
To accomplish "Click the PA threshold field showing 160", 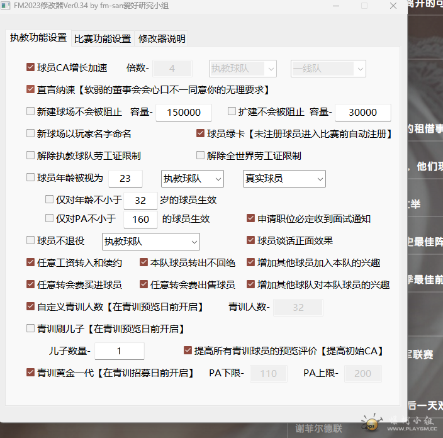I will [x=140, y=219].
